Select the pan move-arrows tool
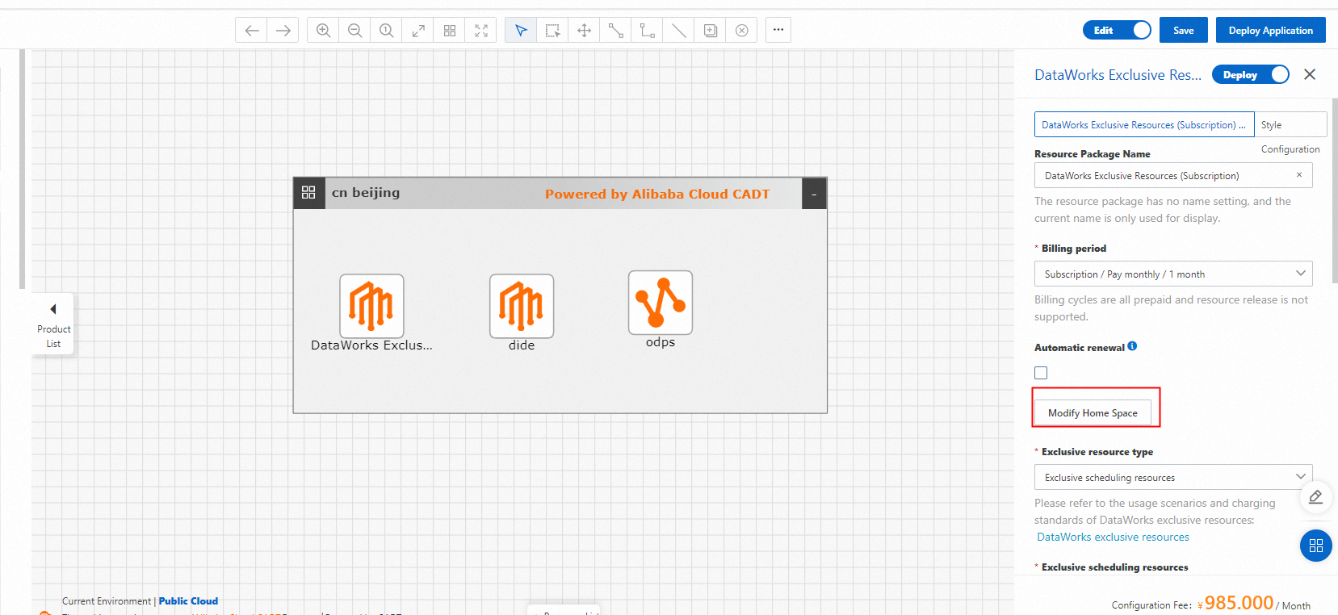 click(584, 31)
